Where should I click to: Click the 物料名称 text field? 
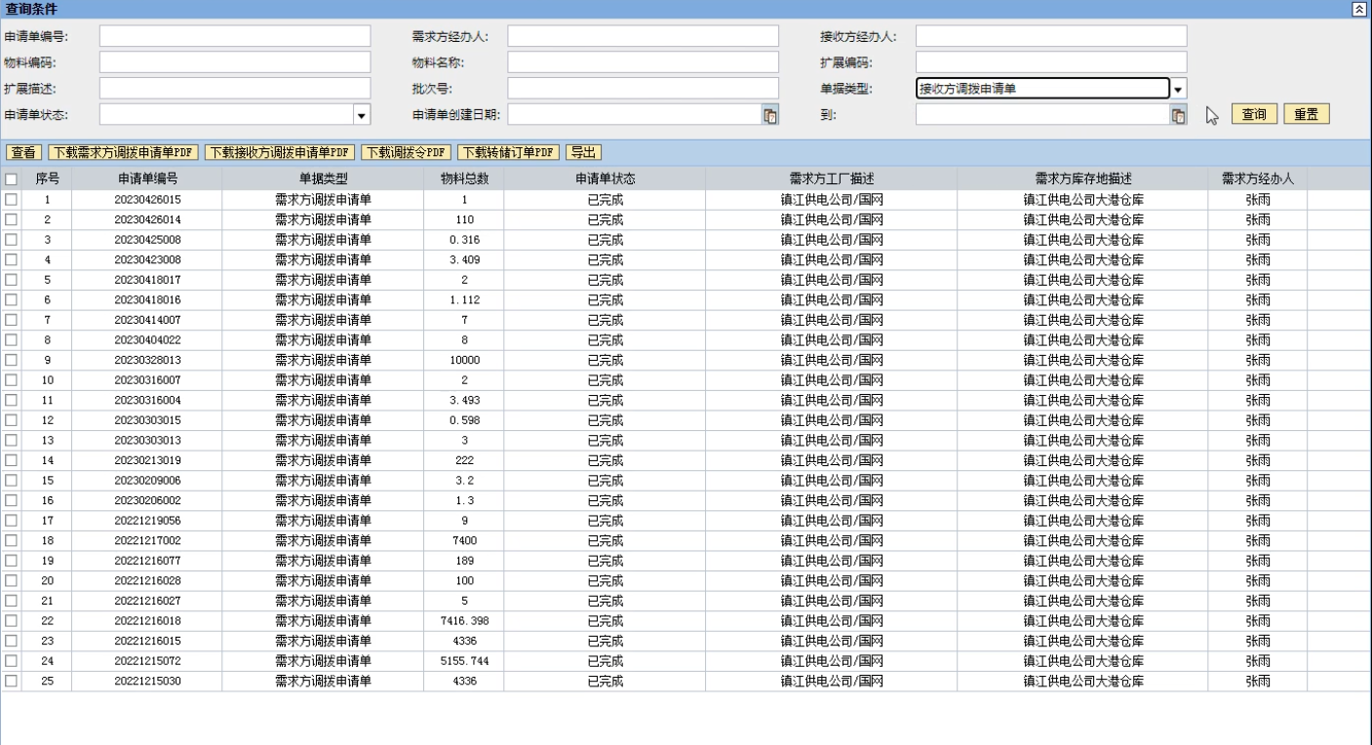643,63
